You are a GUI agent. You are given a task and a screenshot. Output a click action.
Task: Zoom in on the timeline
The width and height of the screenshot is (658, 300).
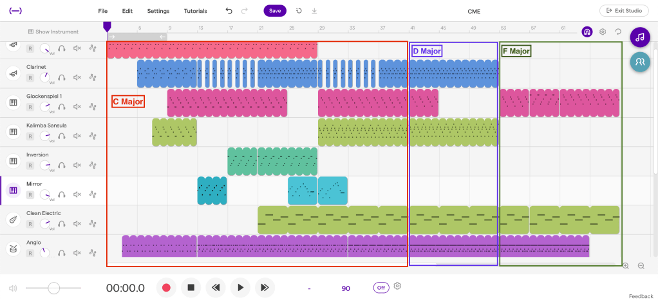[x=625, y=265]
